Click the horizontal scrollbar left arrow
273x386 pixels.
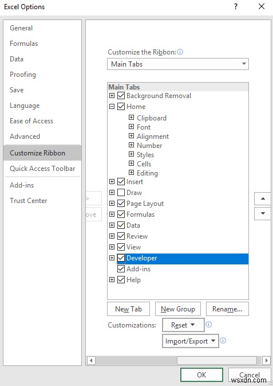point(91,361)
